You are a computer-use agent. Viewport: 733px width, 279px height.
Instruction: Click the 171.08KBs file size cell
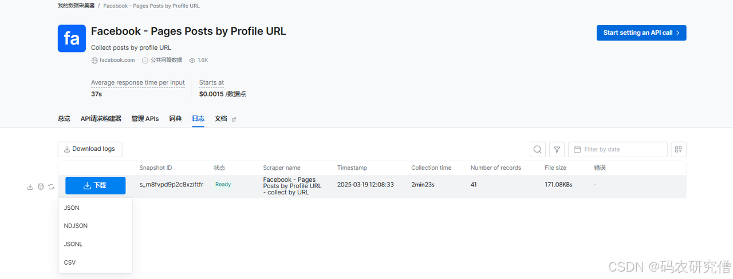(x=558, y=185)
